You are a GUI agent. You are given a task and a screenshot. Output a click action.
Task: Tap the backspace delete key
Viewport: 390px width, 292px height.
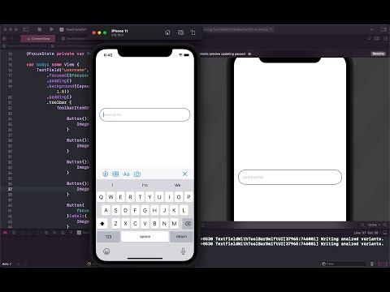(x=188, y=224)
